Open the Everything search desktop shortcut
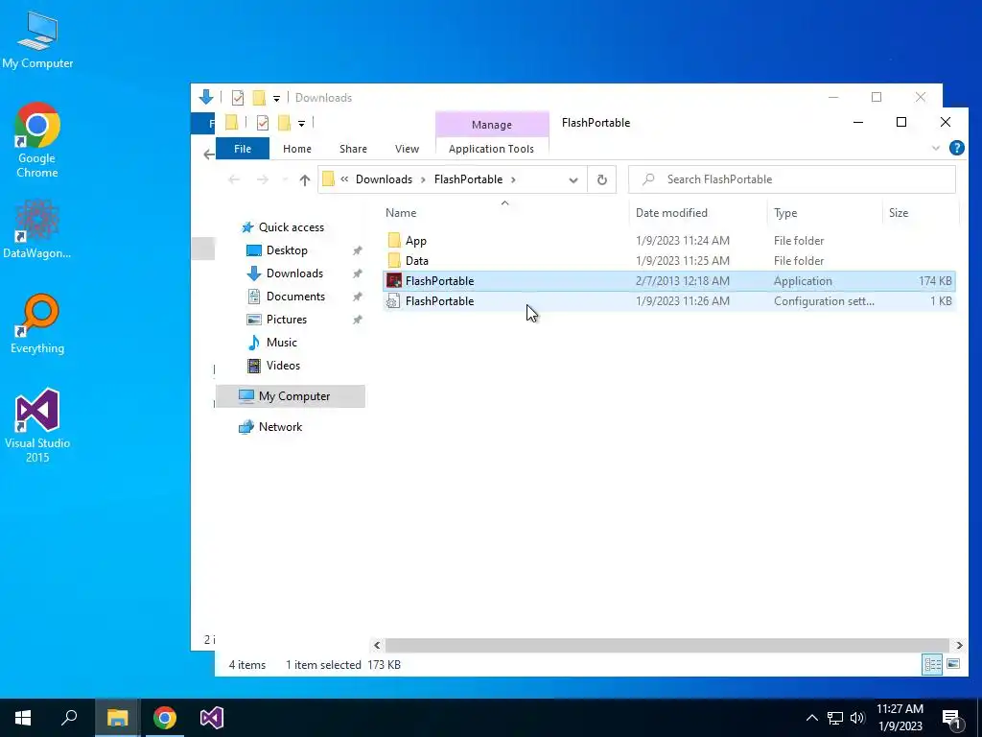The image size is (982, 737). point(37,324)
